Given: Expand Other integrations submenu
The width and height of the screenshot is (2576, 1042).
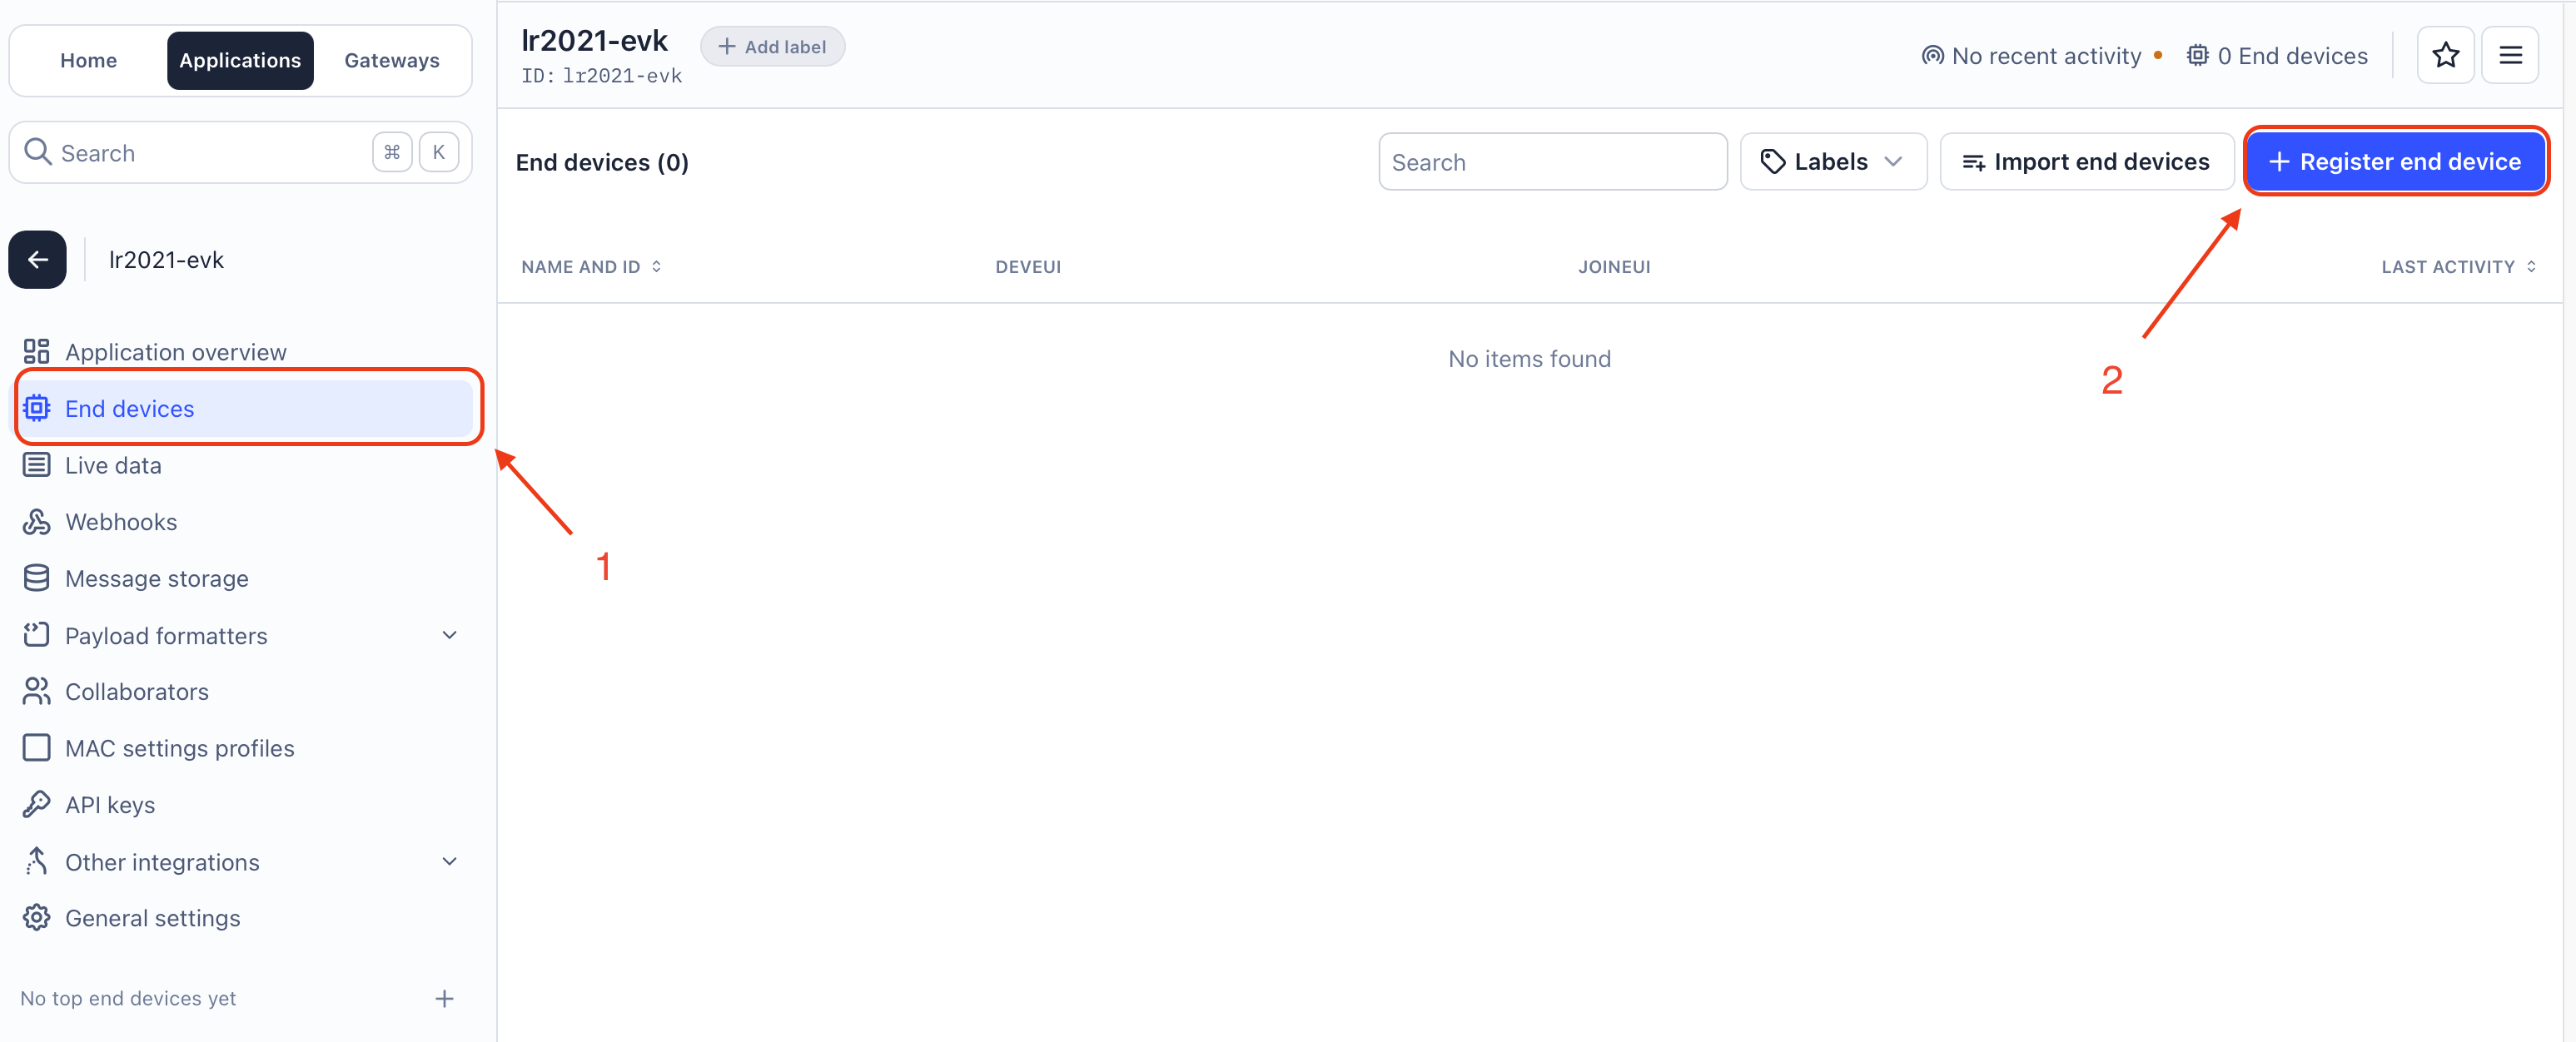Looking at the screenshot, I should click(x=449, y=861).
